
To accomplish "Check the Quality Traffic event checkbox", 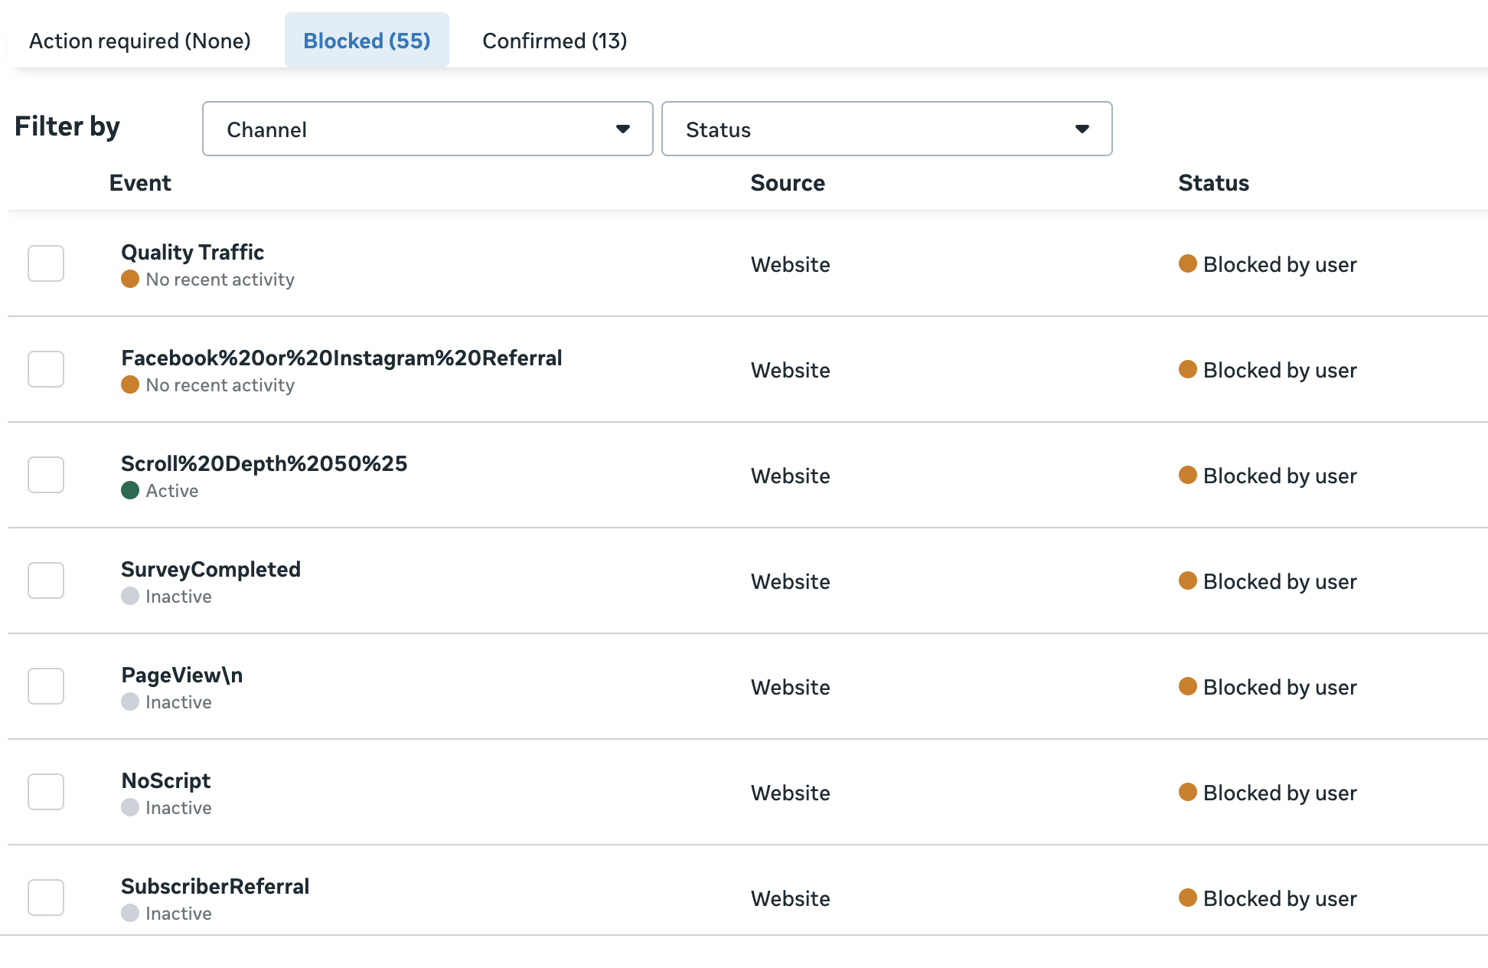I will [46, 263].
